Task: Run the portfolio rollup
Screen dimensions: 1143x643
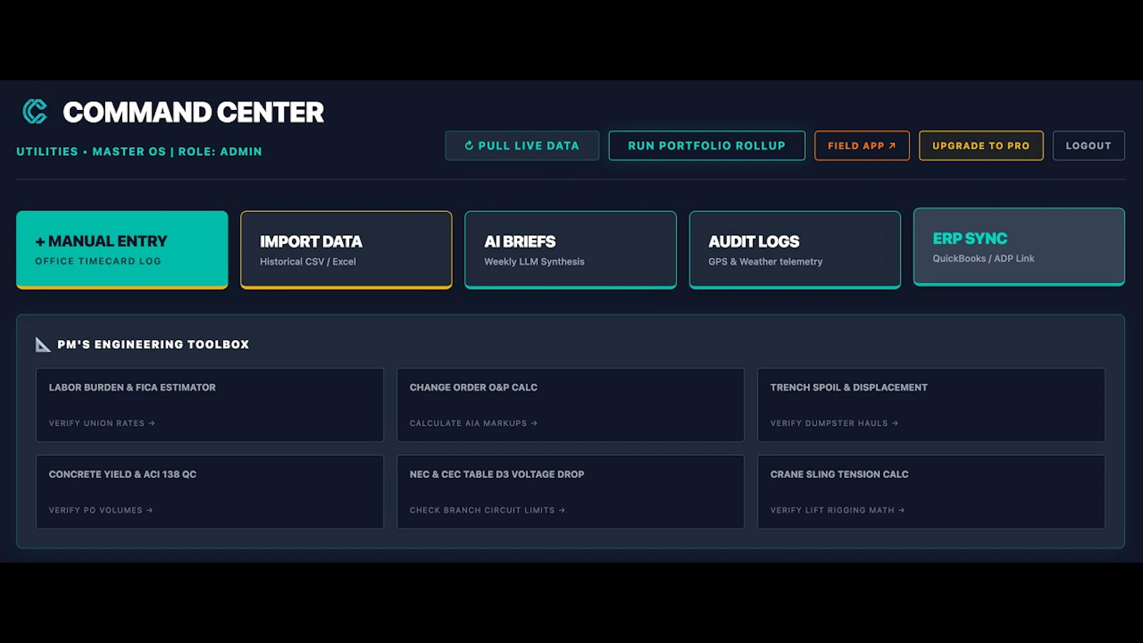Action: pyautogui.click(x=707, y=146)
